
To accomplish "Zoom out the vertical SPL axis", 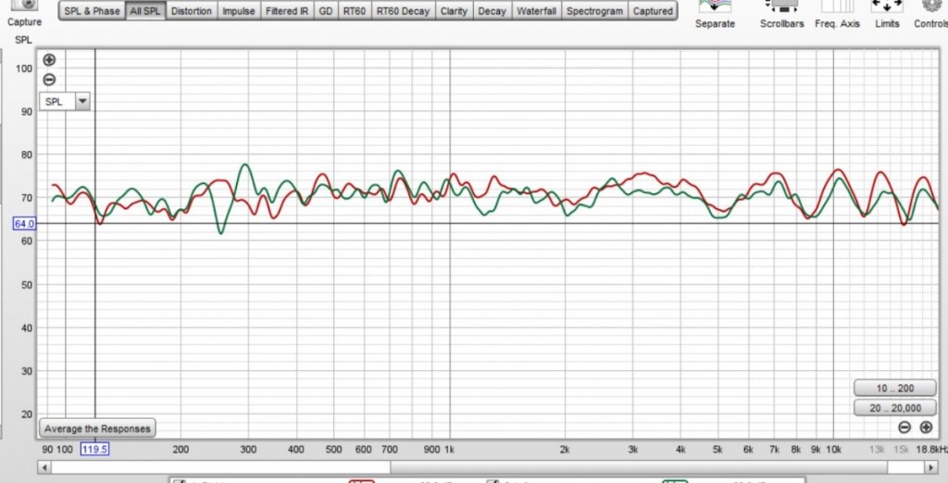I will coord(50,80).
